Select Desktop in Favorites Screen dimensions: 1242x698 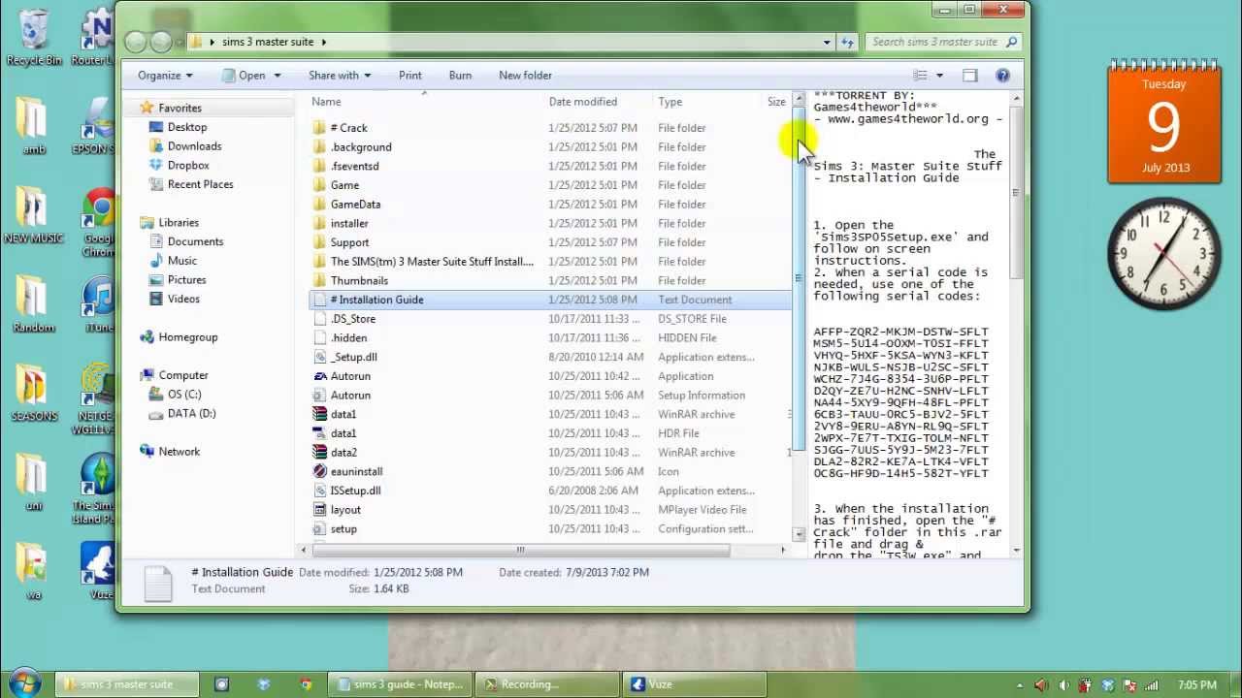tap(186, 127)
